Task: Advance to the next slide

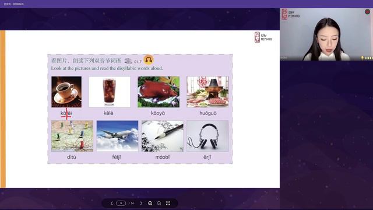Action: pos(141,204)
